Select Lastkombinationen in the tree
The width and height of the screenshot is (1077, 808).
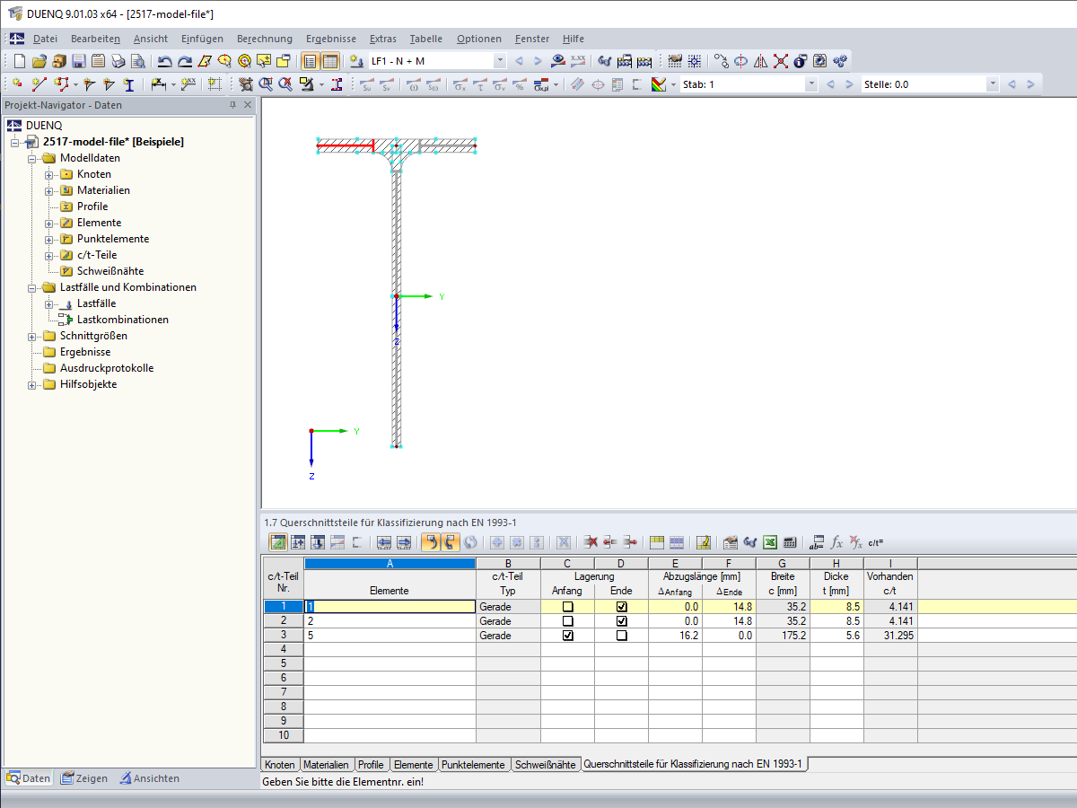[x=123, y=320]
